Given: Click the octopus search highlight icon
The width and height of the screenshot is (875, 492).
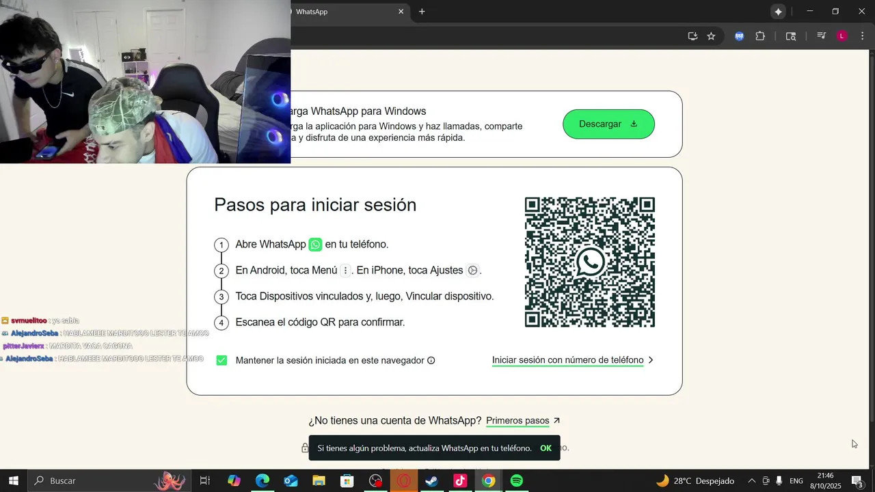Looking at the screenshot, I should coord(170,481).
